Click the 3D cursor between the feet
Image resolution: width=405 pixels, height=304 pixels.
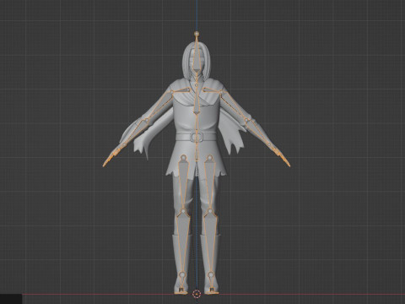pyautogui.click(x=197, y=294)
